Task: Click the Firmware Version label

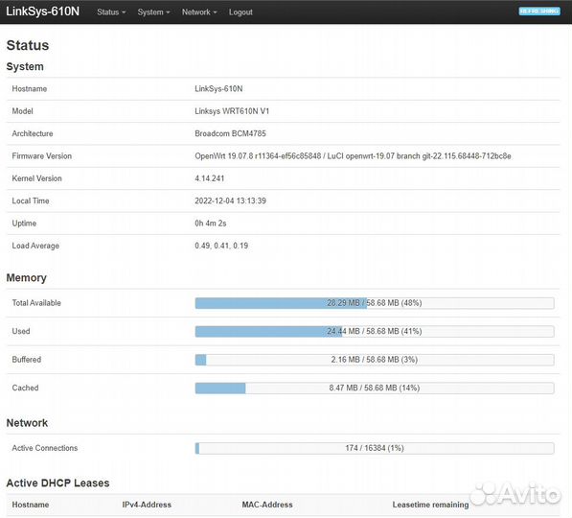Action: [41, 156]
